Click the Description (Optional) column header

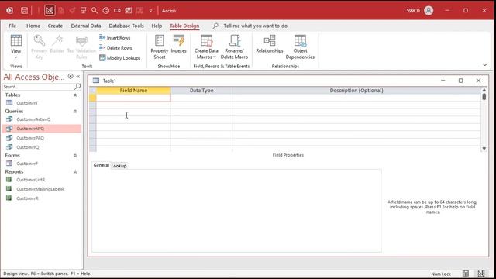pos(356,91)
